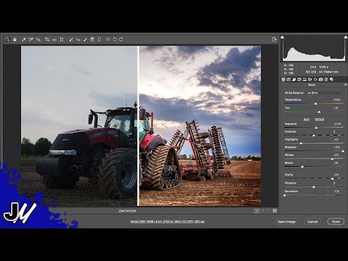Viewport: 348px width, 261px height.
Task: Select the Hand tool
Action: [14, 39]
